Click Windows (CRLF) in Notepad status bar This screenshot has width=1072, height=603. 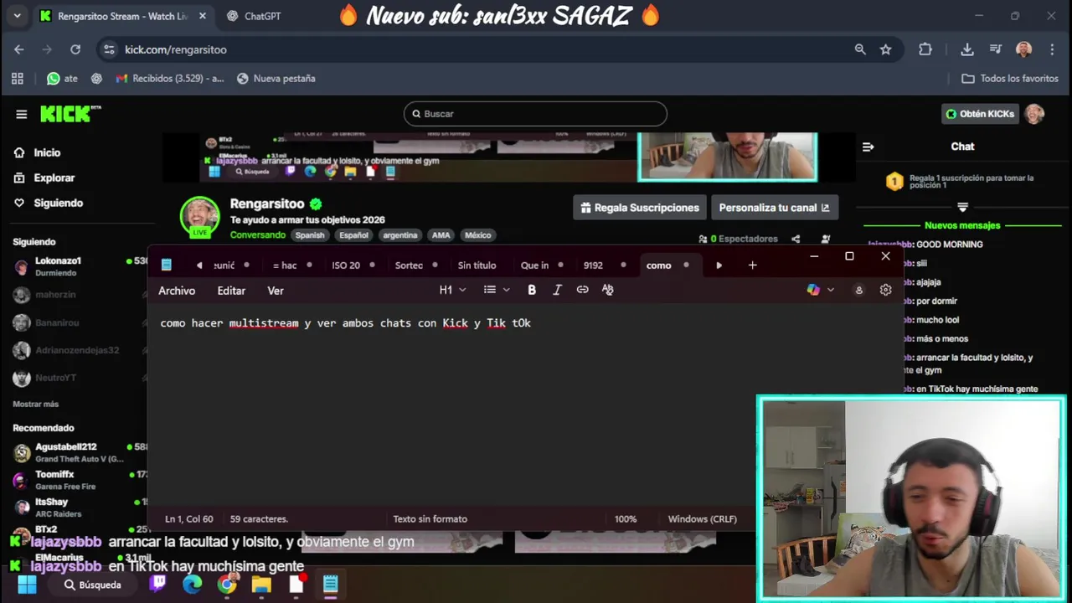click(702, 519)
